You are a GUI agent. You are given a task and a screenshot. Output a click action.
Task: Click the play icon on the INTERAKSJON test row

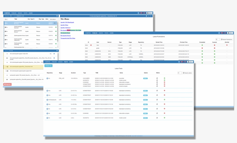pyautogui.click(x=47, y=100)
